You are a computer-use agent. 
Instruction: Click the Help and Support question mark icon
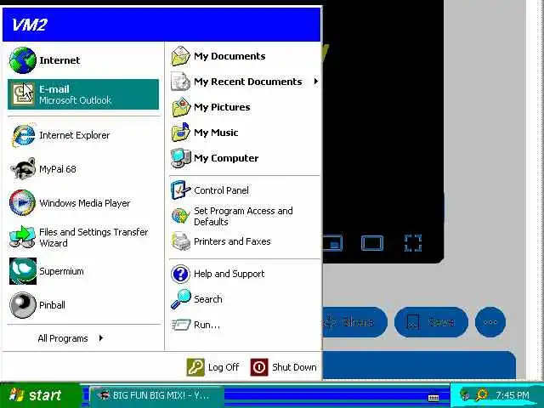180,274
